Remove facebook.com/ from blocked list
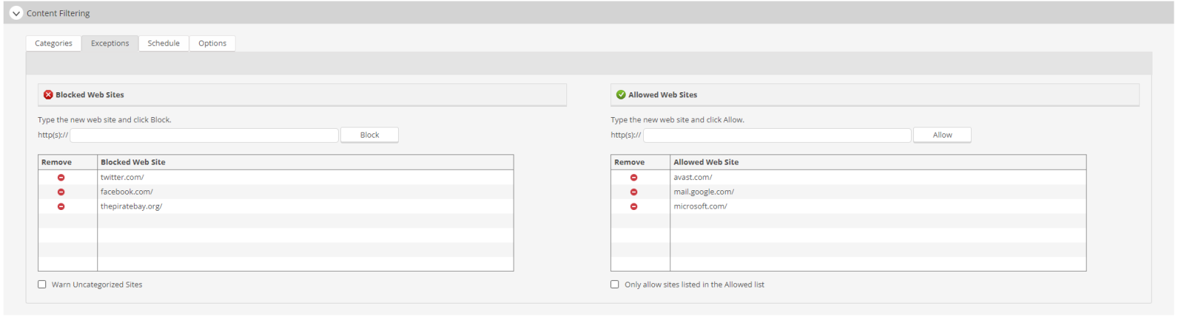 61,192
